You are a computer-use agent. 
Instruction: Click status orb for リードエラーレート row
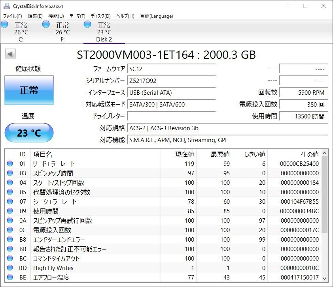click(x=10, y=164)
